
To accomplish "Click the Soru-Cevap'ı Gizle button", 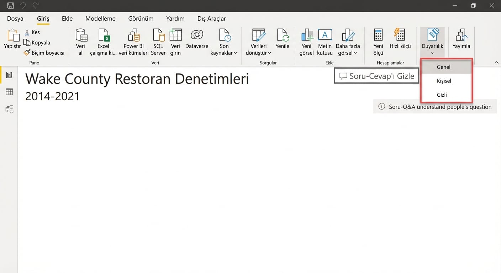I will click(x=376, y=76).
